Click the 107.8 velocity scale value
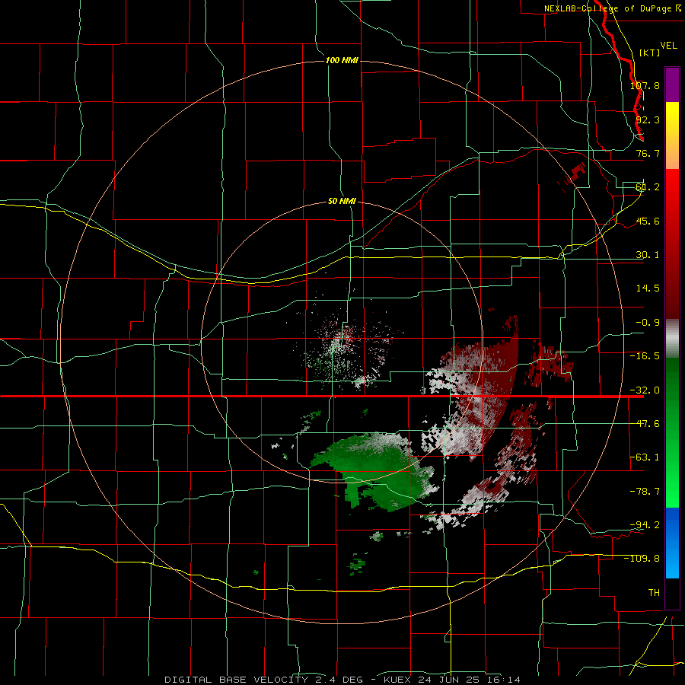The image size is (685, 685). pos(645,85)
